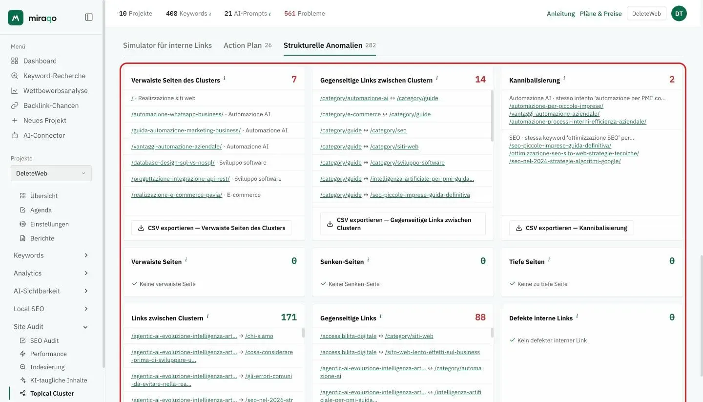This screenshot has height=402, width=703.
Task: Expand the Local SEO sidebar section
Action: (x=51, y=309)
